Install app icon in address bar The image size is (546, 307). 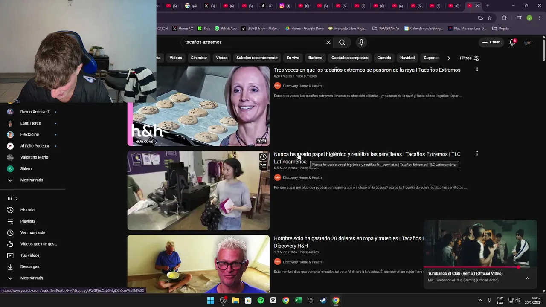(480, 18)
